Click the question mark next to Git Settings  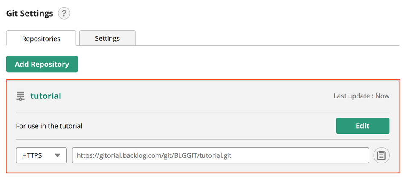(x=64, y=14)
